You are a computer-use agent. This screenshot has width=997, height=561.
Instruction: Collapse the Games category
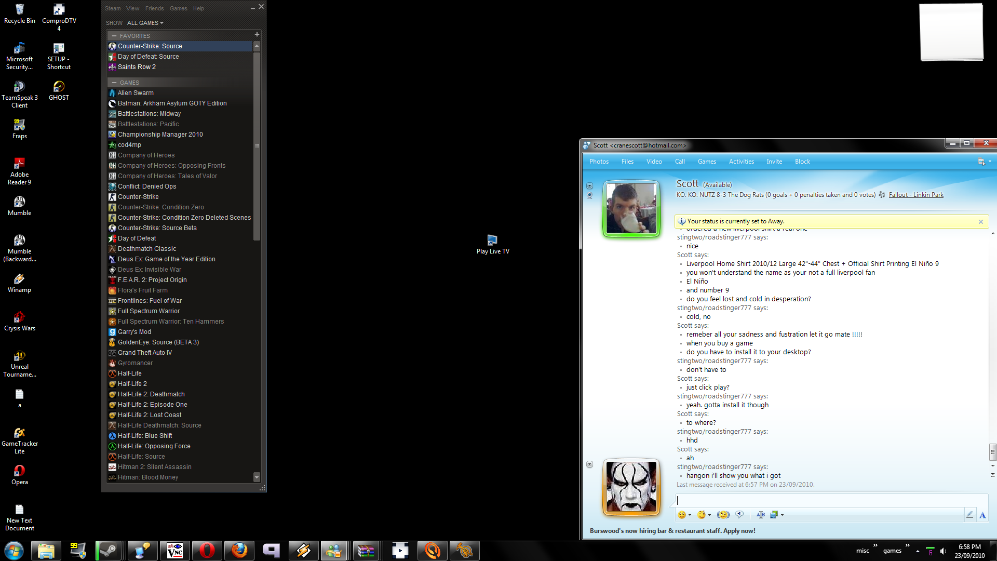pyautogui.click(x=114, y=83)
